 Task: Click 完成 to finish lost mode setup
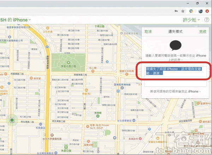tap(203, 32)
